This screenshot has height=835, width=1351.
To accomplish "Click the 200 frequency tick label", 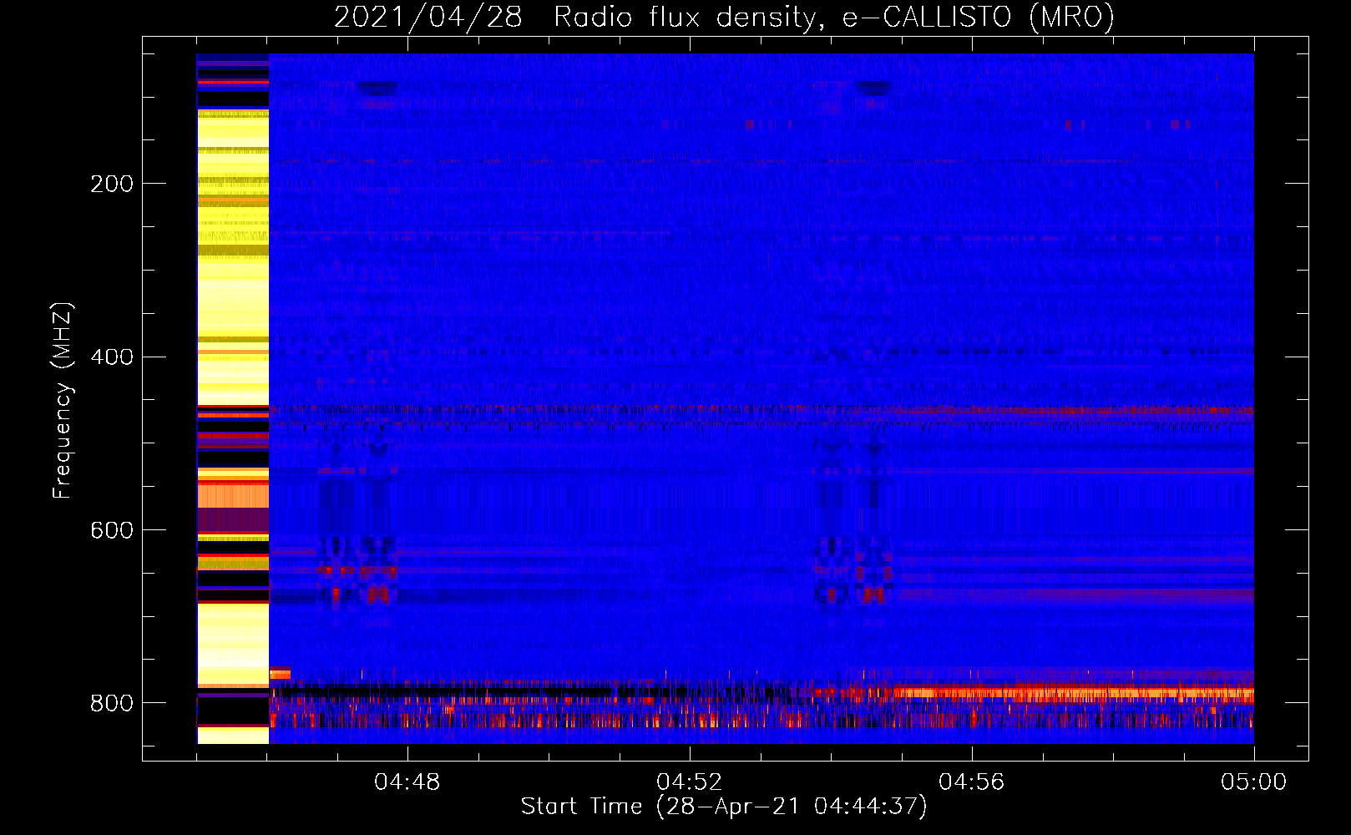I will coord(111,184).
